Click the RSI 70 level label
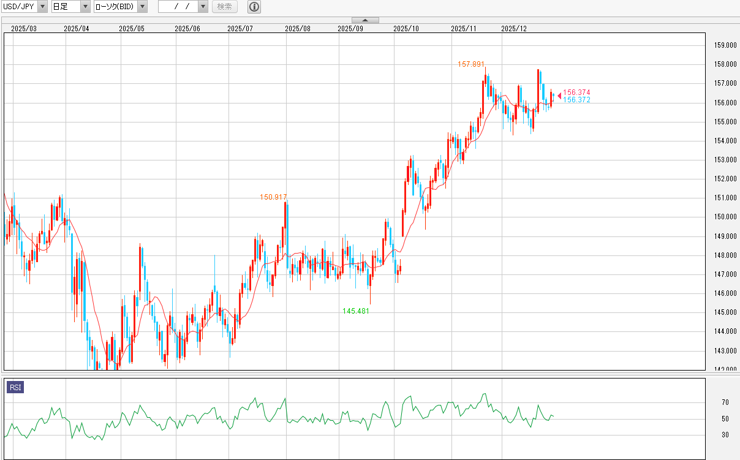The image size is (740, 460). tap(725, 402)
